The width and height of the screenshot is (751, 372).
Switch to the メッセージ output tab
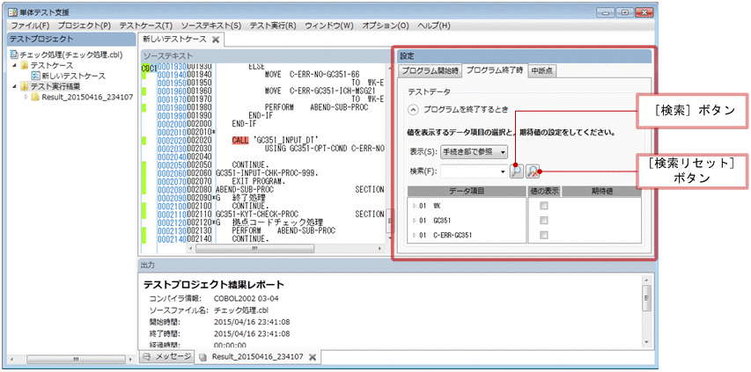166,357
